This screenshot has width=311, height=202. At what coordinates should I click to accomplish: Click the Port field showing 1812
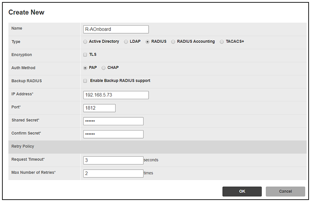pyautogui.click(x=100, y=108)
